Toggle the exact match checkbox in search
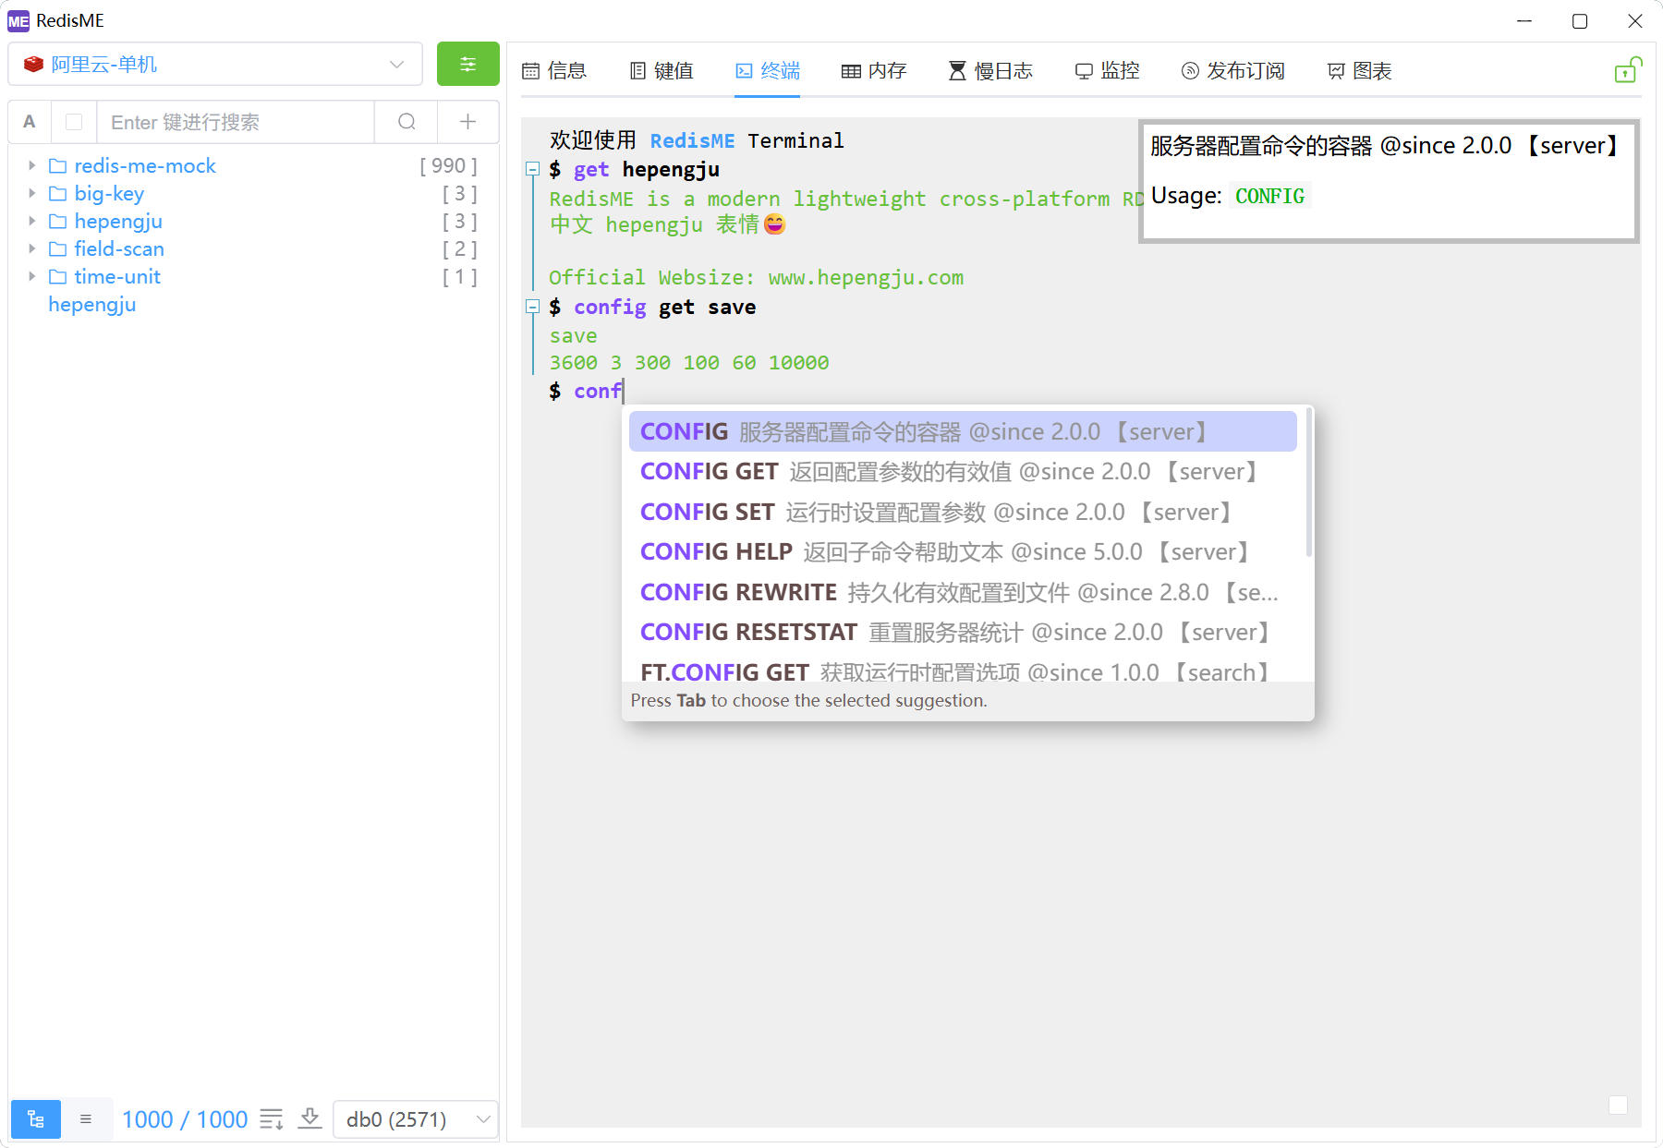 point(75,122)
